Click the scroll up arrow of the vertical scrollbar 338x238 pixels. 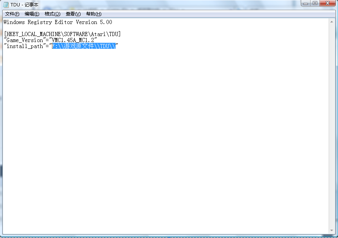tap(332, 22)
